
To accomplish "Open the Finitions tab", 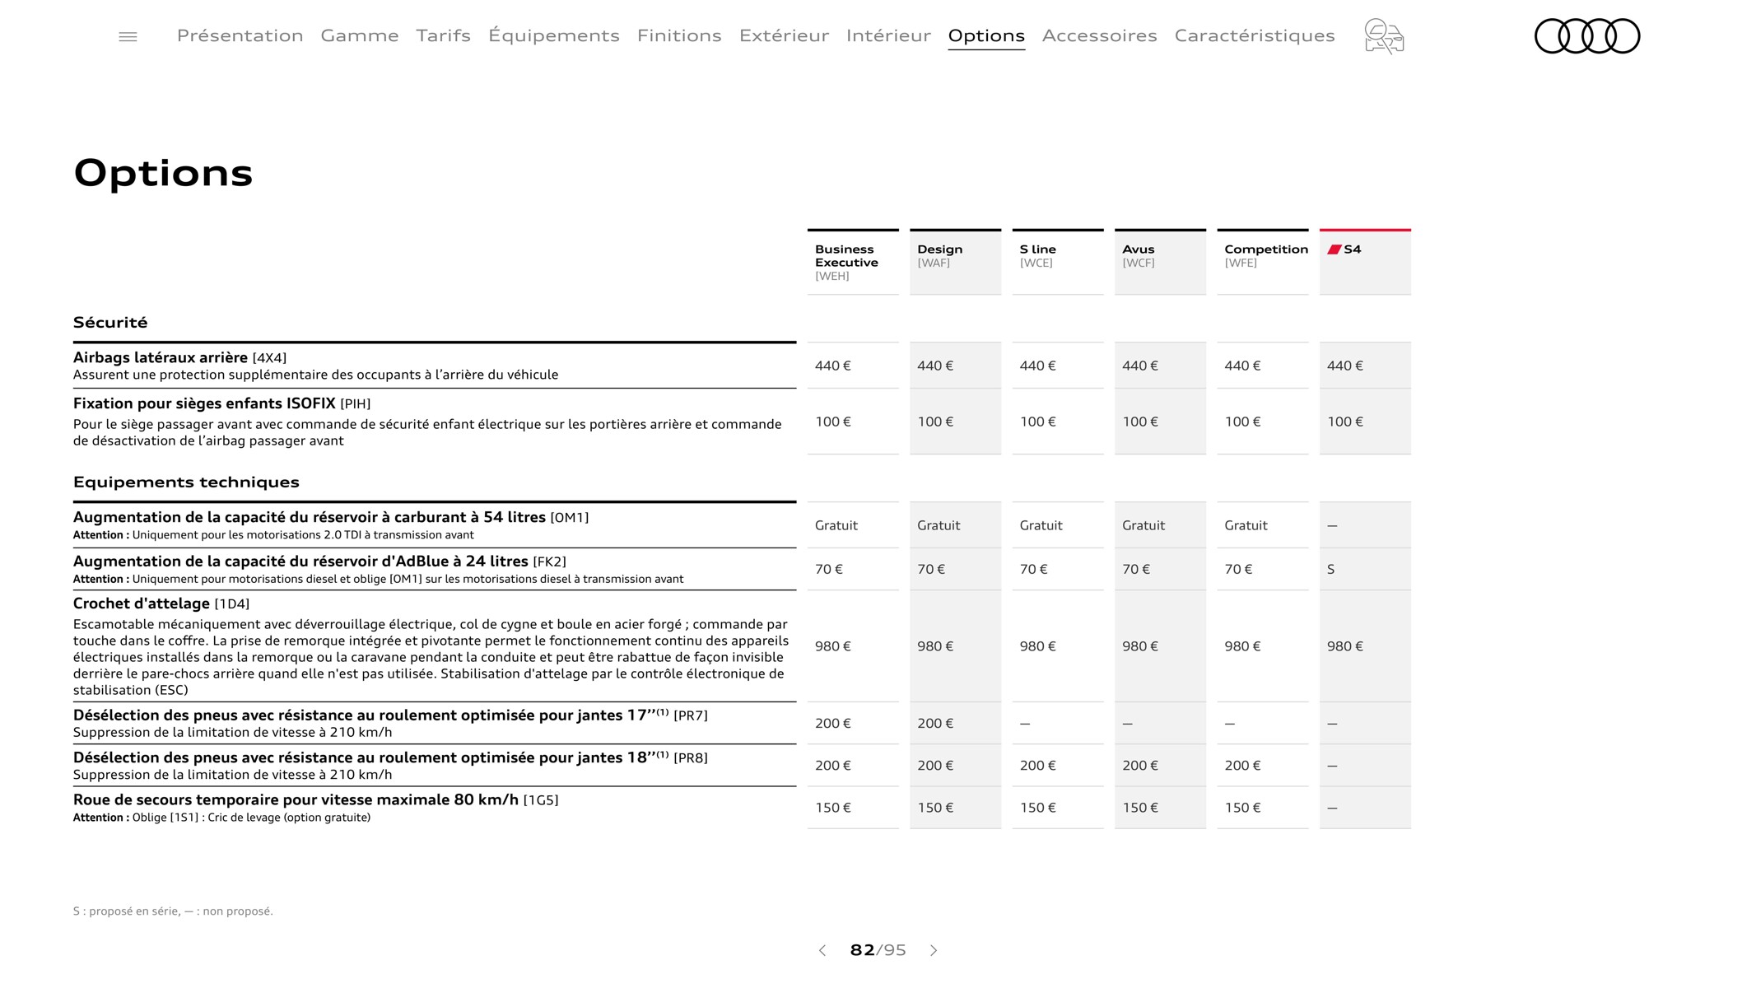I will coord(679,35).
